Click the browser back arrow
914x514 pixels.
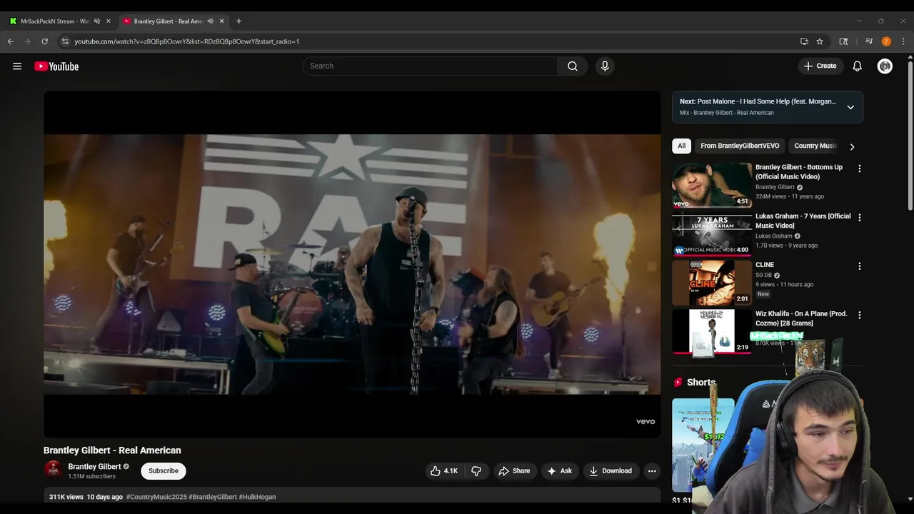[10, 41]
